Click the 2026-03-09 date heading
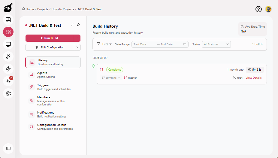The width and height of the screenshot is (278, 158). [100, 58]
